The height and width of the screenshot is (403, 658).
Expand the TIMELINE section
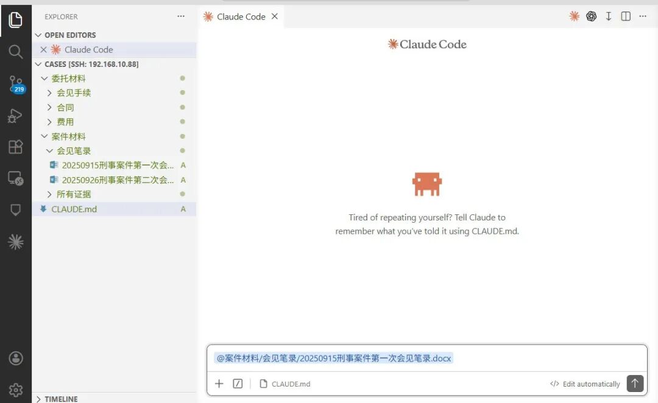(x=114, y=399)
